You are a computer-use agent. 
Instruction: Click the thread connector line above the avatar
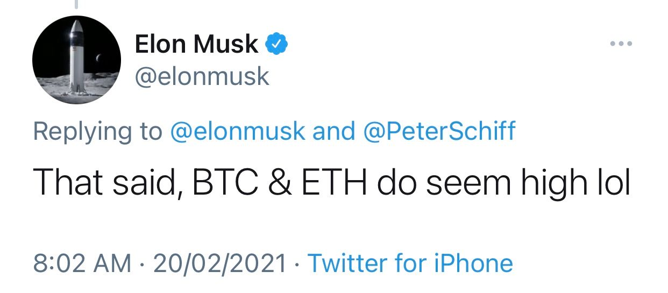(76, 4)
